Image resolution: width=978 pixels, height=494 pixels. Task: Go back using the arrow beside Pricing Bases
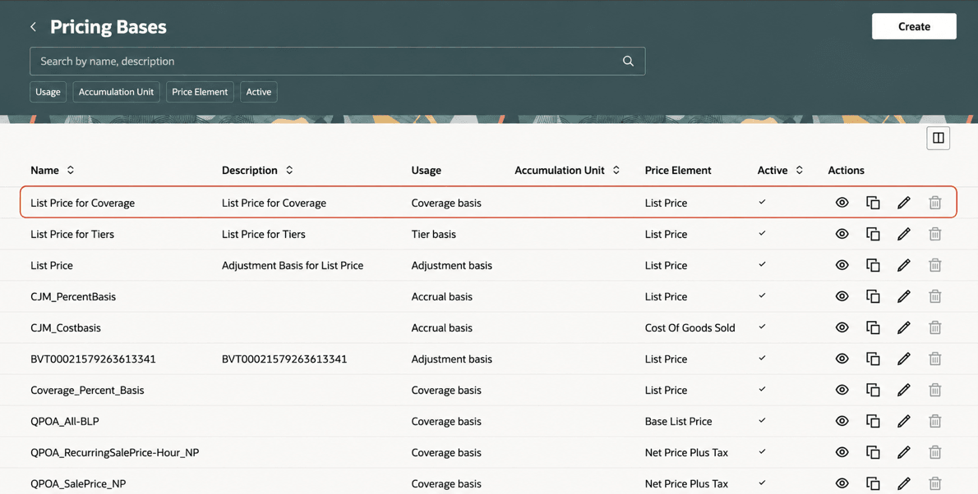click(x=33, y=27)
